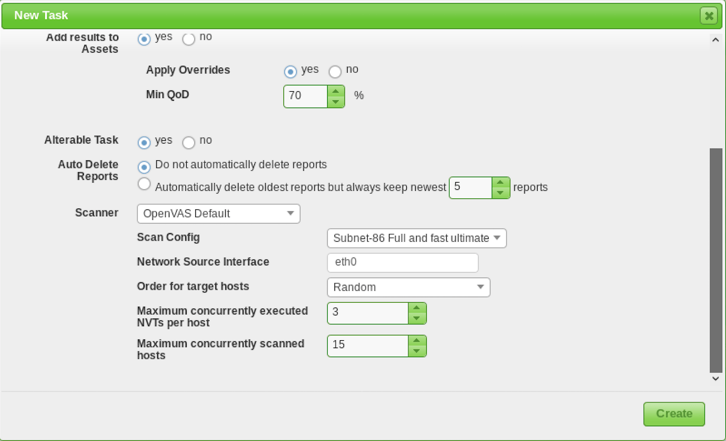Increase number of newest reports to keep
Image resolution: width=726 pixels, height=441 pixels.
[501, 183]
